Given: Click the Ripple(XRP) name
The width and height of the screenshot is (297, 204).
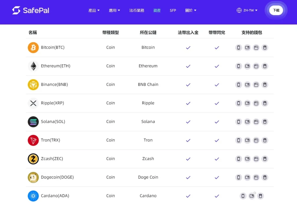Looking at the screenshot, I should tap(52, 103).
